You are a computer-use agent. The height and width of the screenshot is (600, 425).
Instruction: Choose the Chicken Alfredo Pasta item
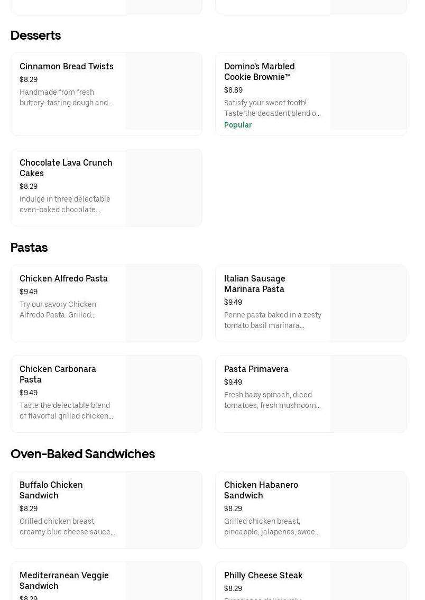pyautogui.click(x=63, y=279)
